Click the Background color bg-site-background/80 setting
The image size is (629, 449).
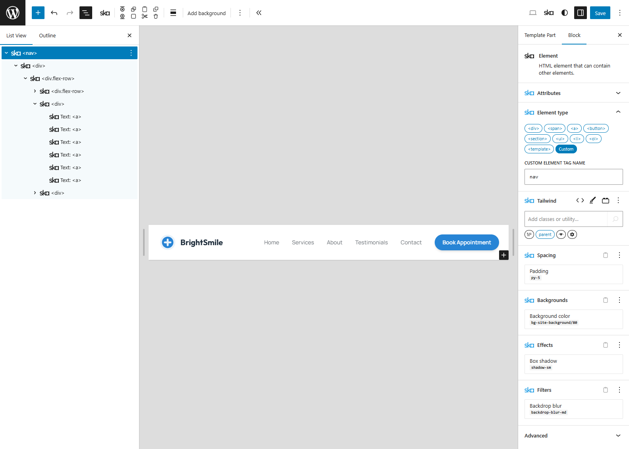coord(573,319)
